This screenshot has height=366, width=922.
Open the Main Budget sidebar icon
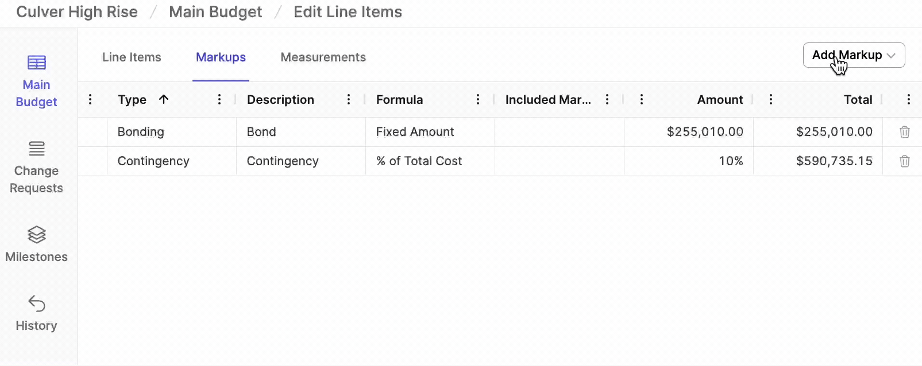tap(37, 63)
